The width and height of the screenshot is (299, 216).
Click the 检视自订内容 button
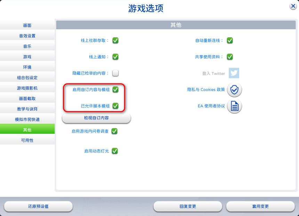pos(96,118)
